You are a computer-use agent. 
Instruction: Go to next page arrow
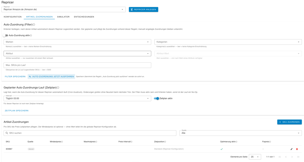click(292, 157)
